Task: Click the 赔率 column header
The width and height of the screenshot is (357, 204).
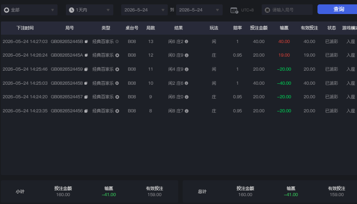Action: pyautogui.click(x=238, y=28)
